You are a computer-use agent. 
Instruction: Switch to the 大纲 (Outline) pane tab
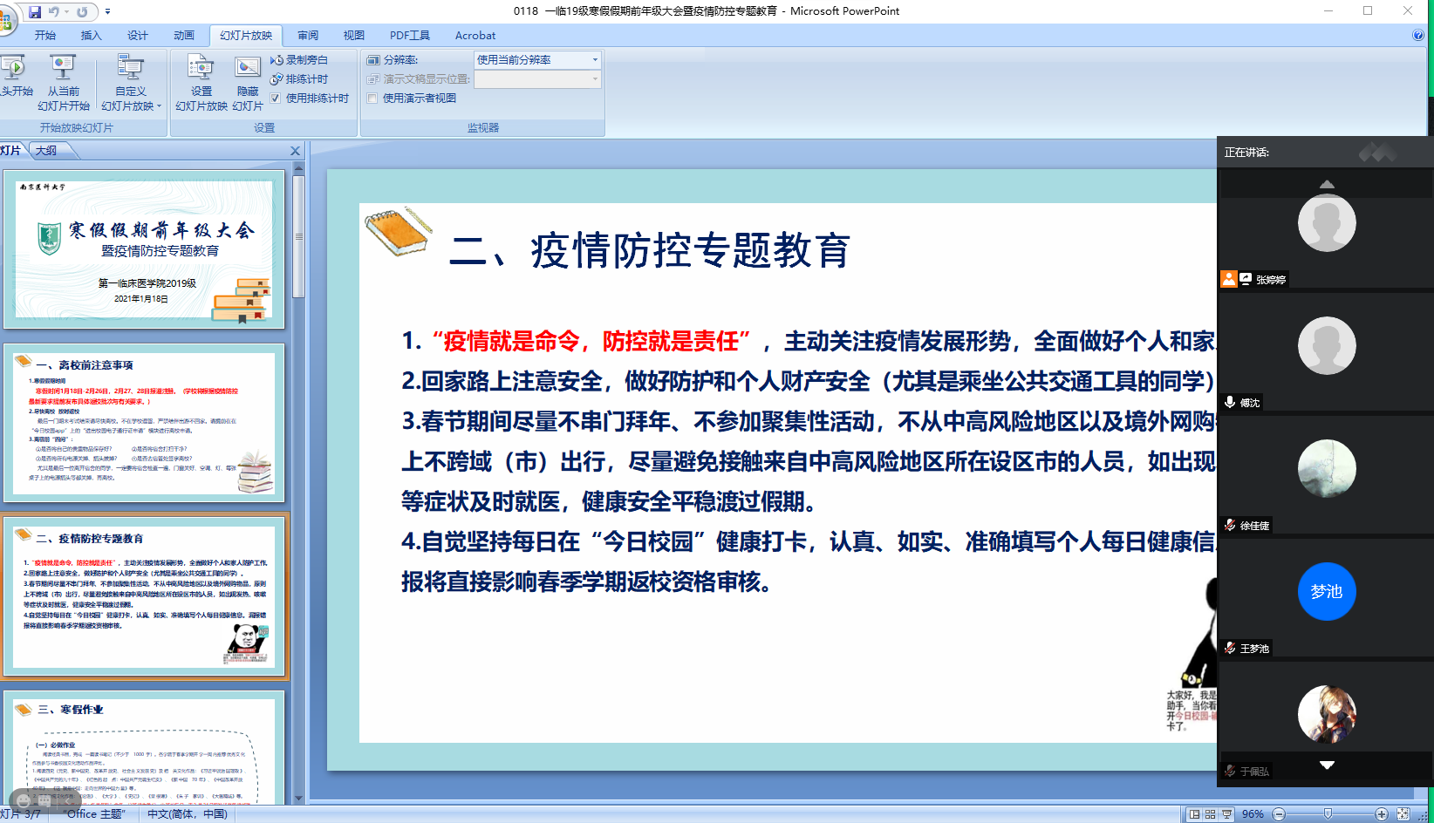coord(46,151)
